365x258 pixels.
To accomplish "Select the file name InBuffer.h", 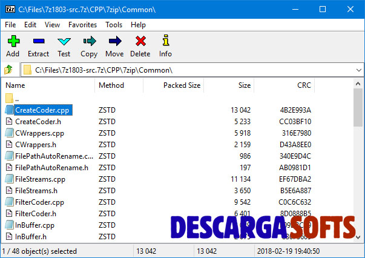I will pyautogui.click(x=31, y=237).
